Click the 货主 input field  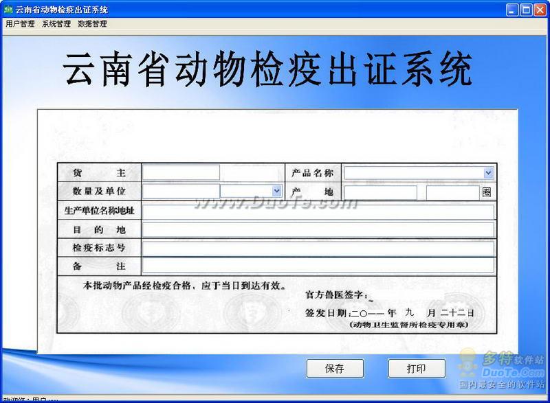tap(181, 173)
